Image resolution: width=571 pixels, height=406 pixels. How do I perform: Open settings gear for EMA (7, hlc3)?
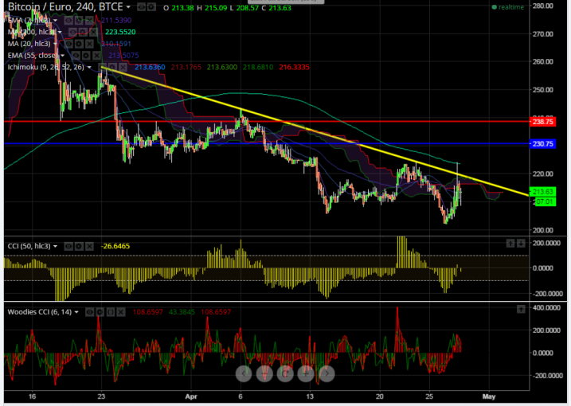pyautogui.click(x=79, y=21)
